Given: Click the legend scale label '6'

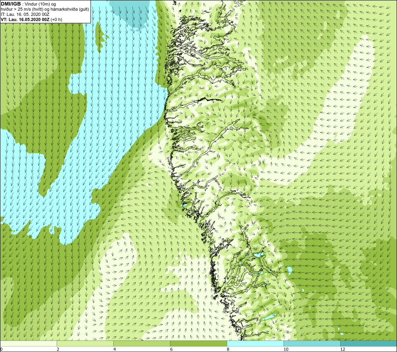Looking at the screenshot, I should (x=172, y=349).
